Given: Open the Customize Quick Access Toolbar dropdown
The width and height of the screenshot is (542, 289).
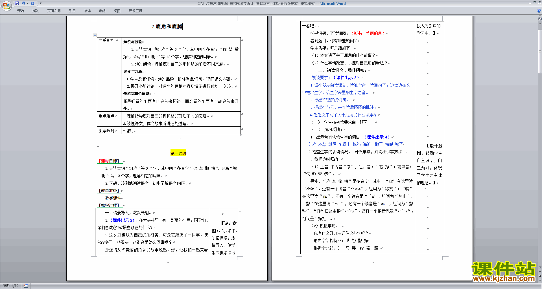Looking at the screenshot, I should [x=41, y=3].
